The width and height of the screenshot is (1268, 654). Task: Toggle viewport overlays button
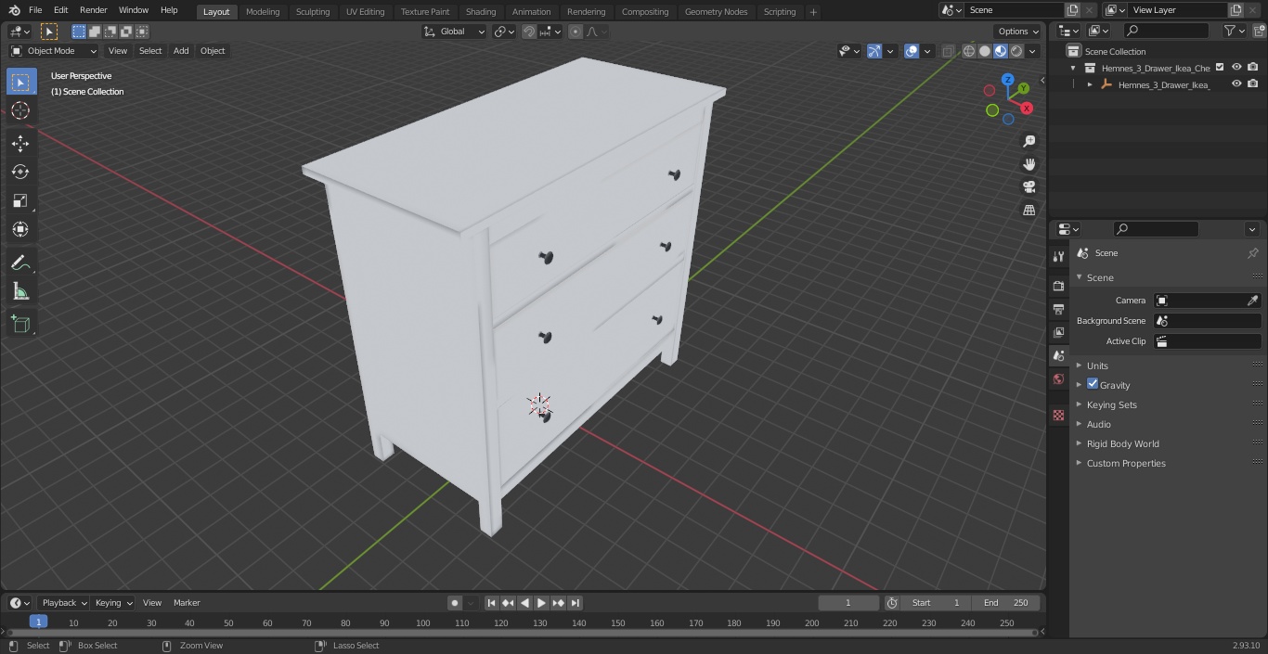click(x=912, y=51)
